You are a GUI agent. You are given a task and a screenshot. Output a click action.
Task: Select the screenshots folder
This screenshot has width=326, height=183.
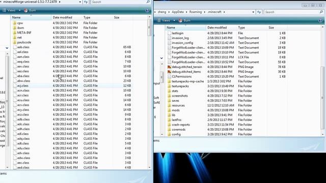click(179, 96)
